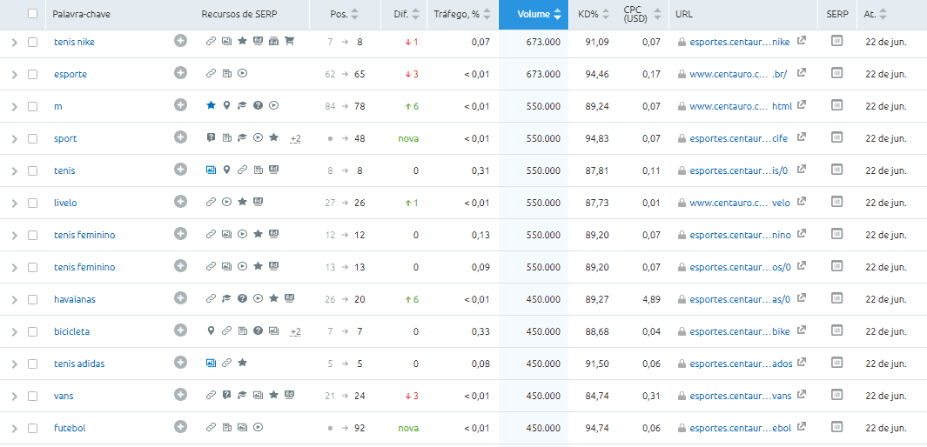
Task: Open external link icon in livelo row
Action: 801,202
